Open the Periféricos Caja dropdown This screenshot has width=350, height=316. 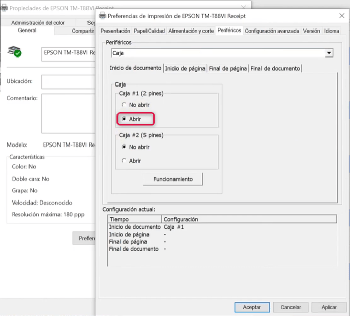329,53
